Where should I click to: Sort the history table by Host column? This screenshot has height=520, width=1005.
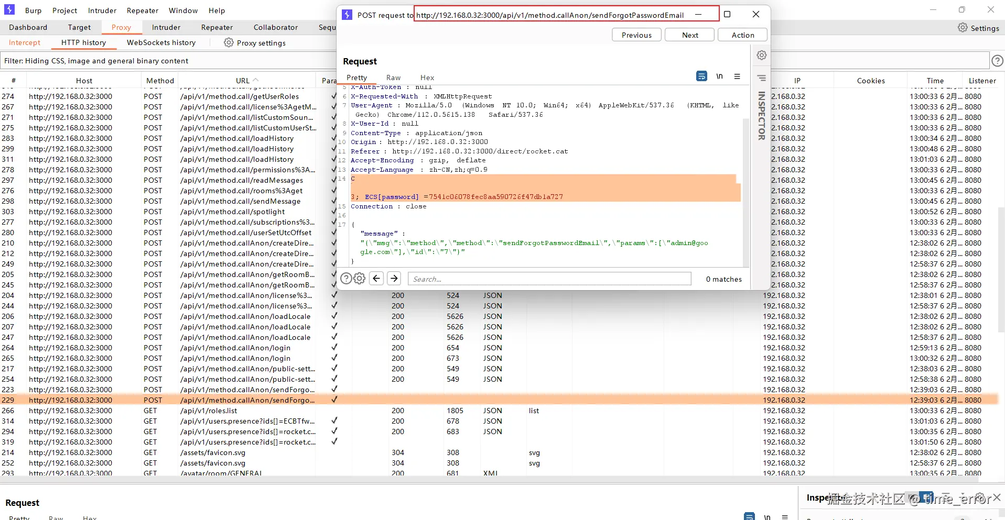coord(84,81)
